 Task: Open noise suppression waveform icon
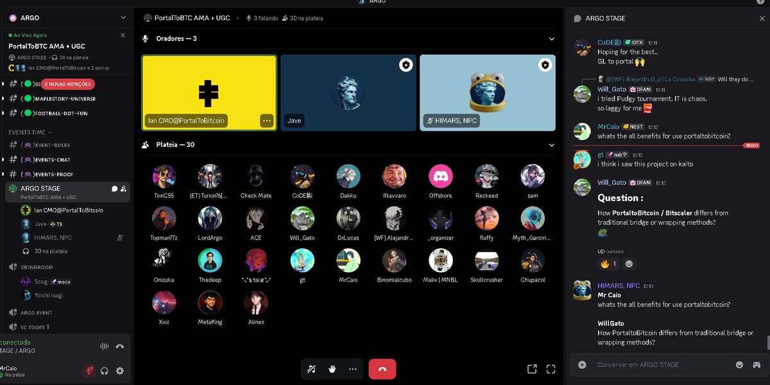coord(104,346)
